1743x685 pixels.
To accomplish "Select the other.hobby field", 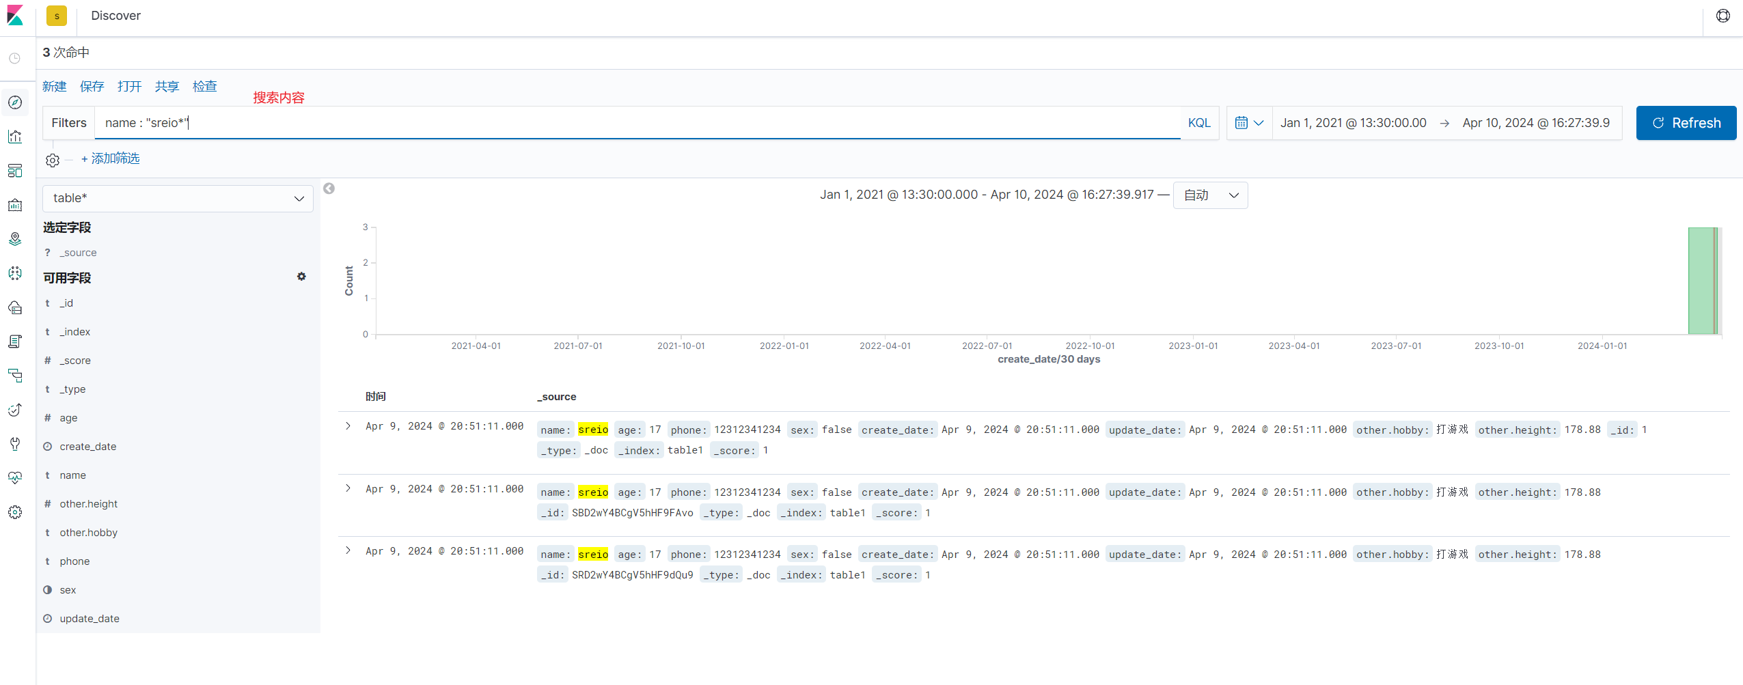I will click(x=88, y=533).
